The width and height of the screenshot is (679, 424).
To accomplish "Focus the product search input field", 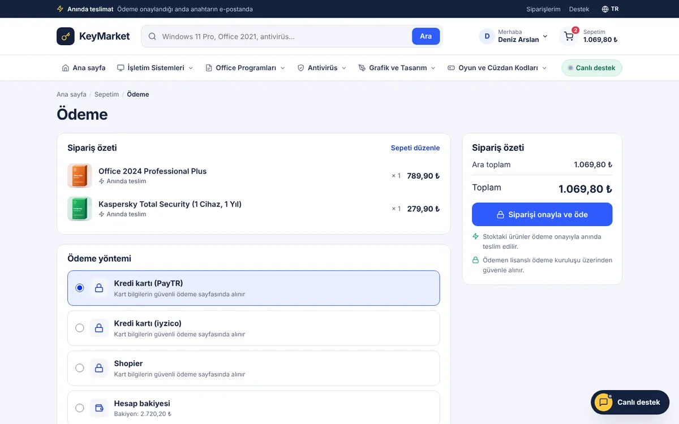I will [283, 36].
